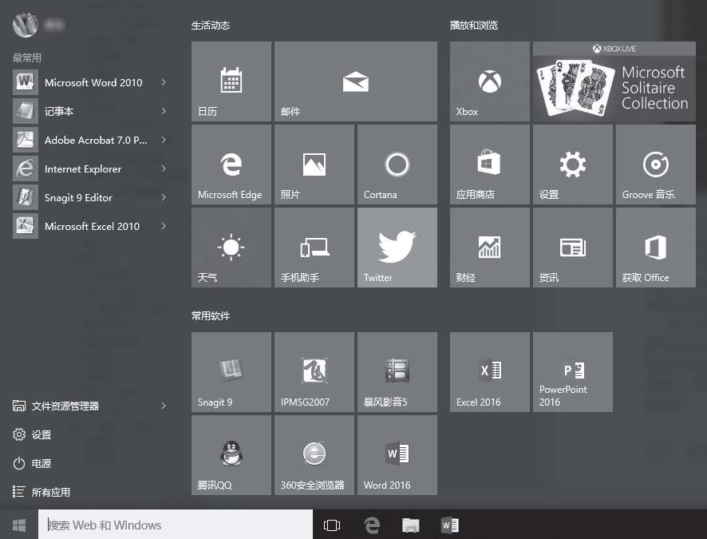
Task: Expand the Internet Explorer jump list arrow
Action: click(x=164, y=168)
